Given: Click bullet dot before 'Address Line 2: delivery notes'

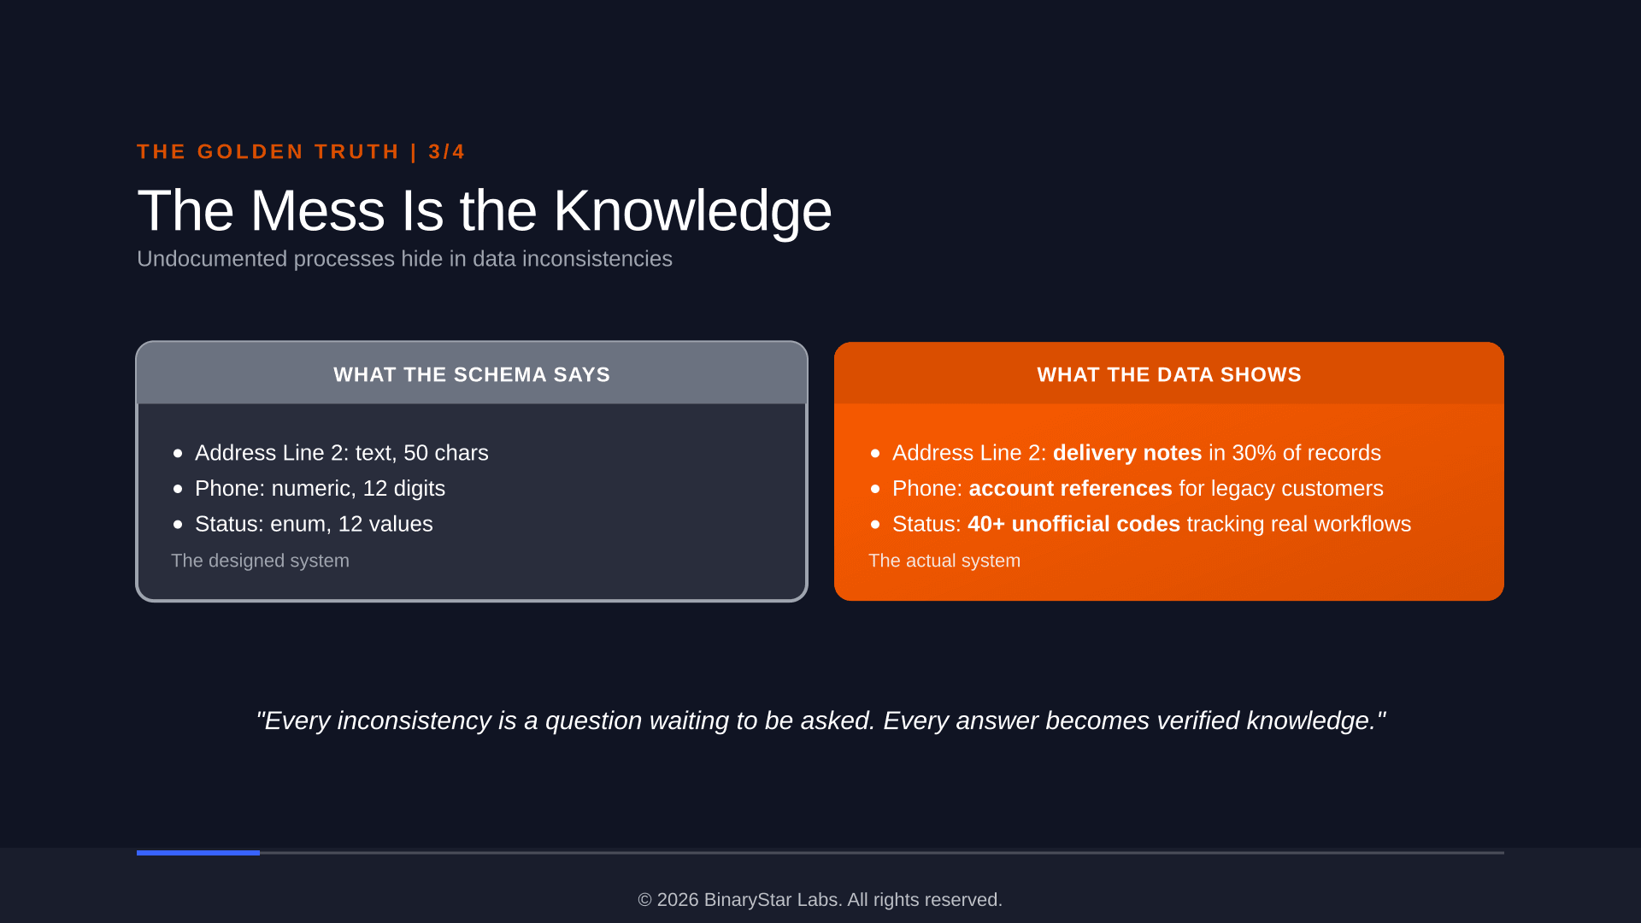Looking at the screenshot, I should click(x=875, y=454).
